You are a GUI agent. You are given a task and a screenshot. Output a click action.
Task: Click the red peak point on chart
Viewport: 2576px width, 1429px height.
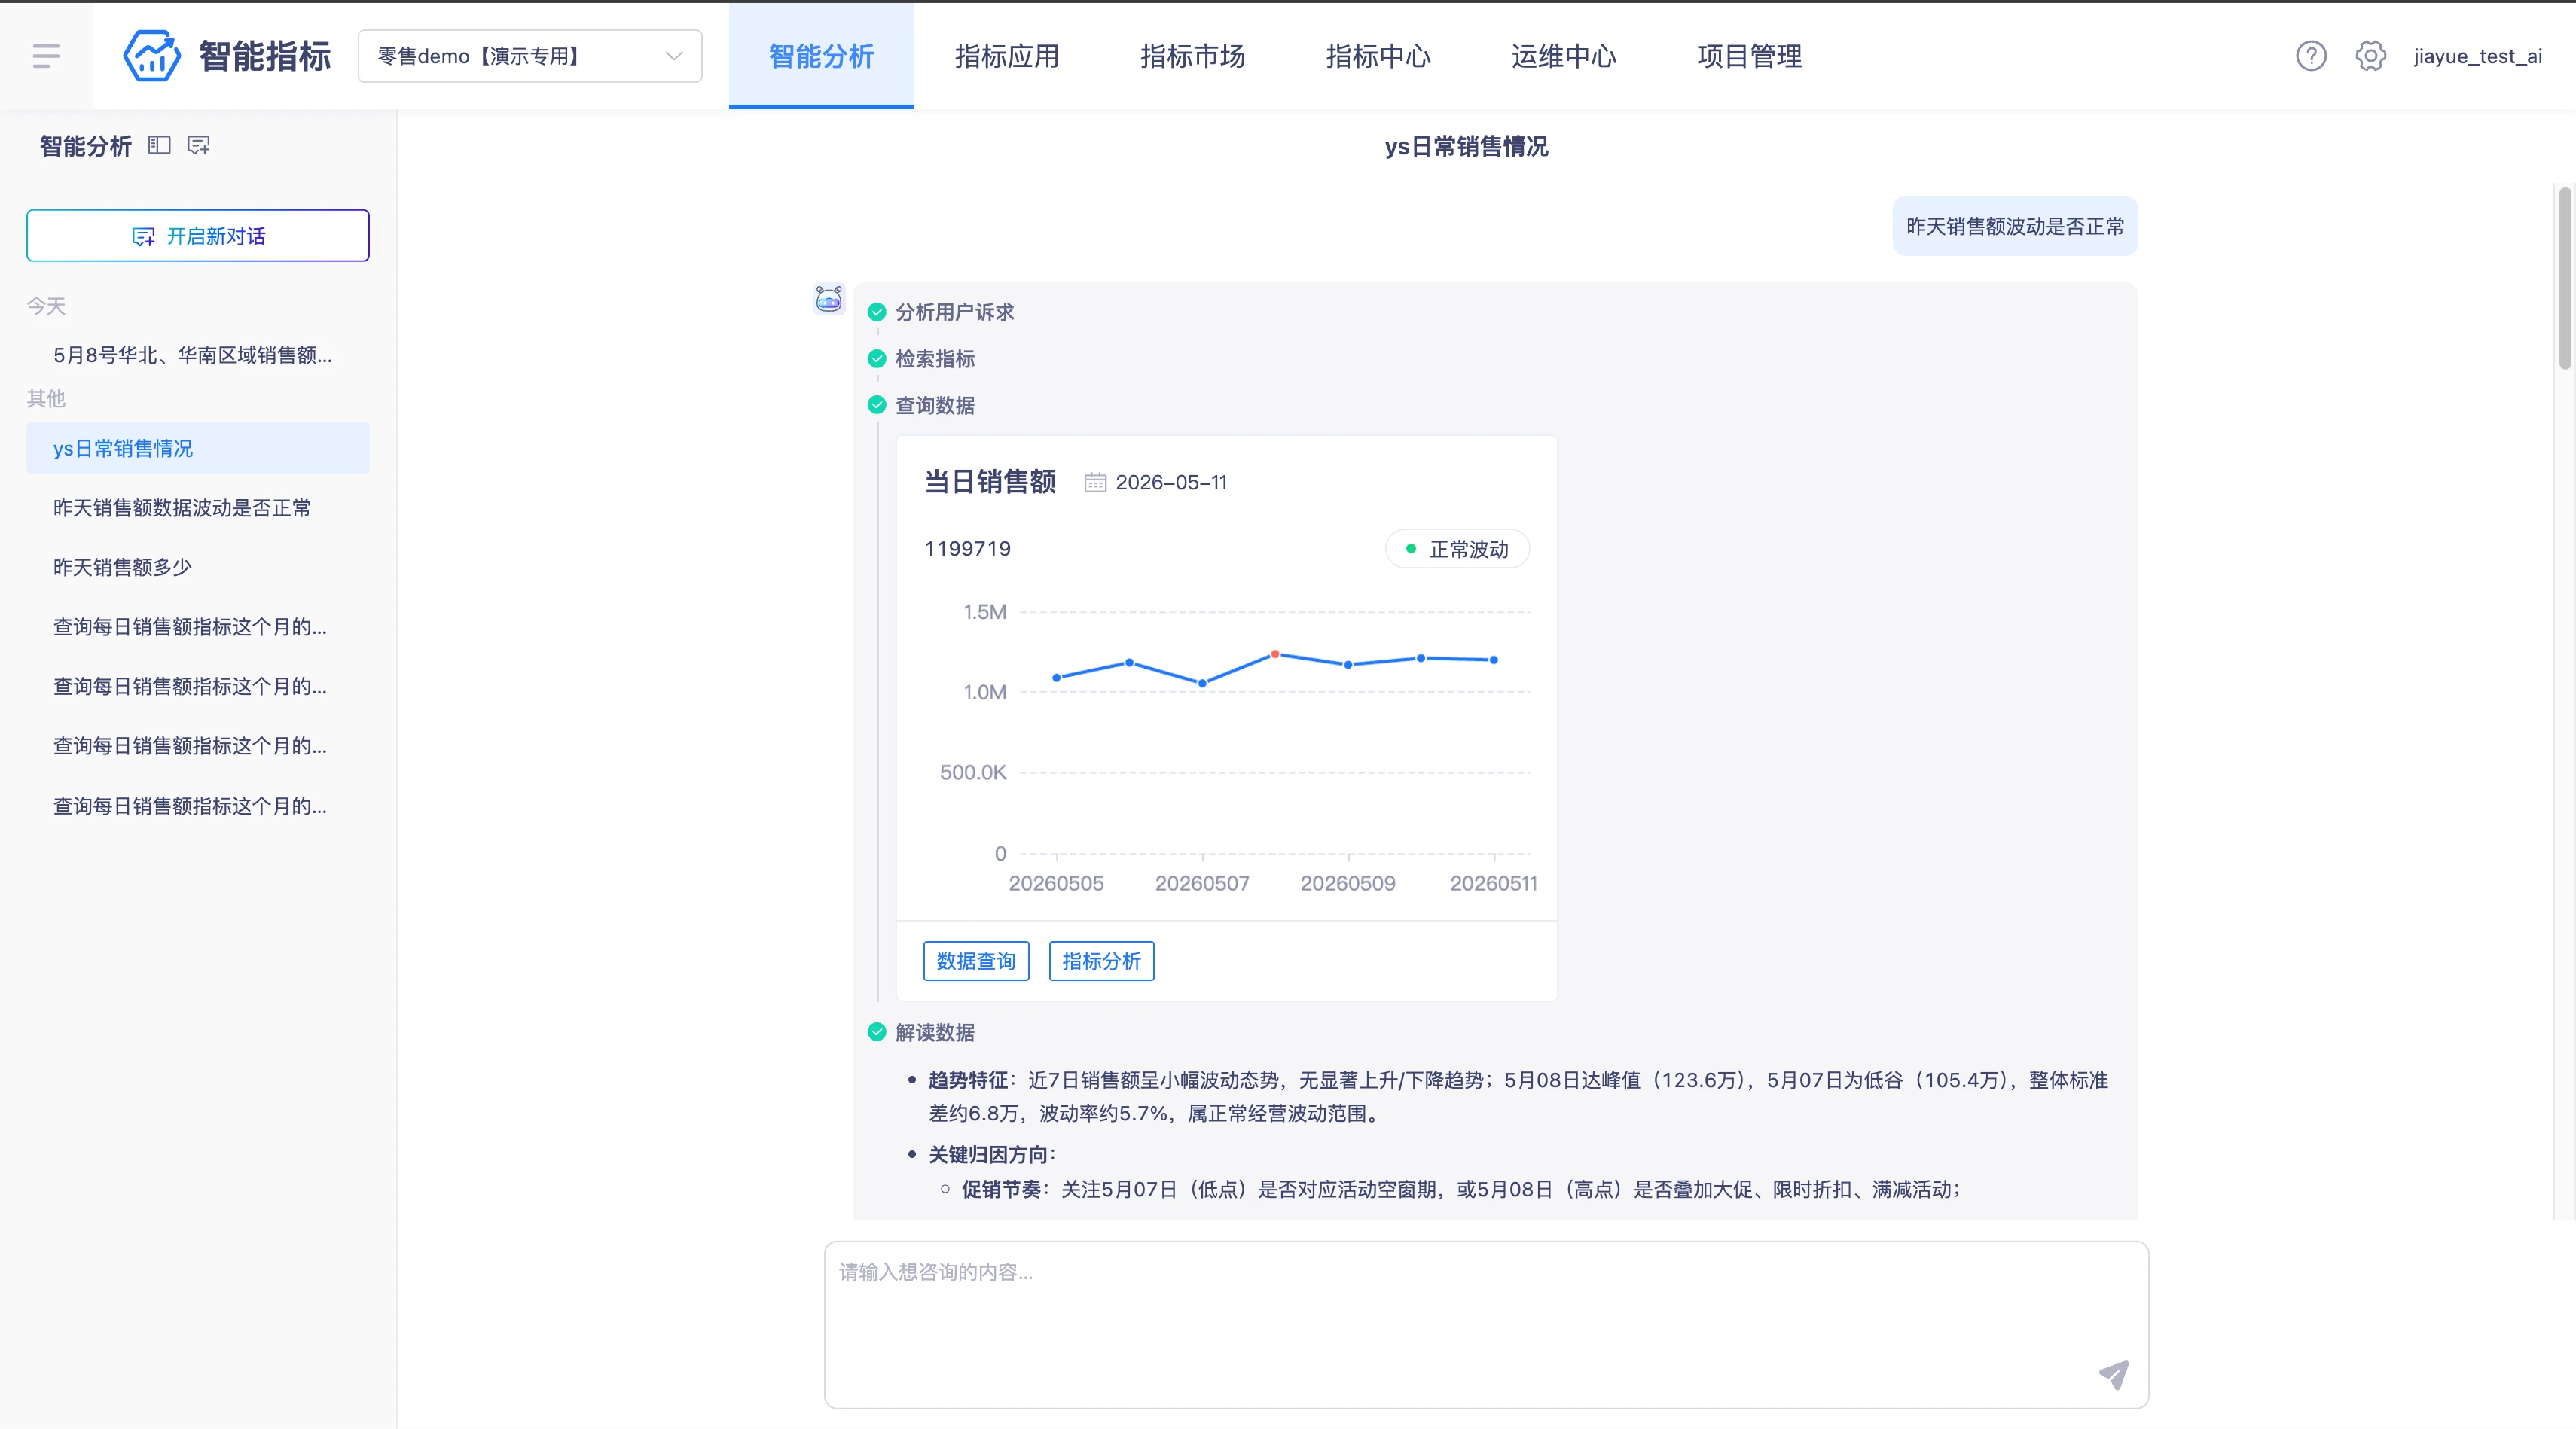pos(1275,654)
